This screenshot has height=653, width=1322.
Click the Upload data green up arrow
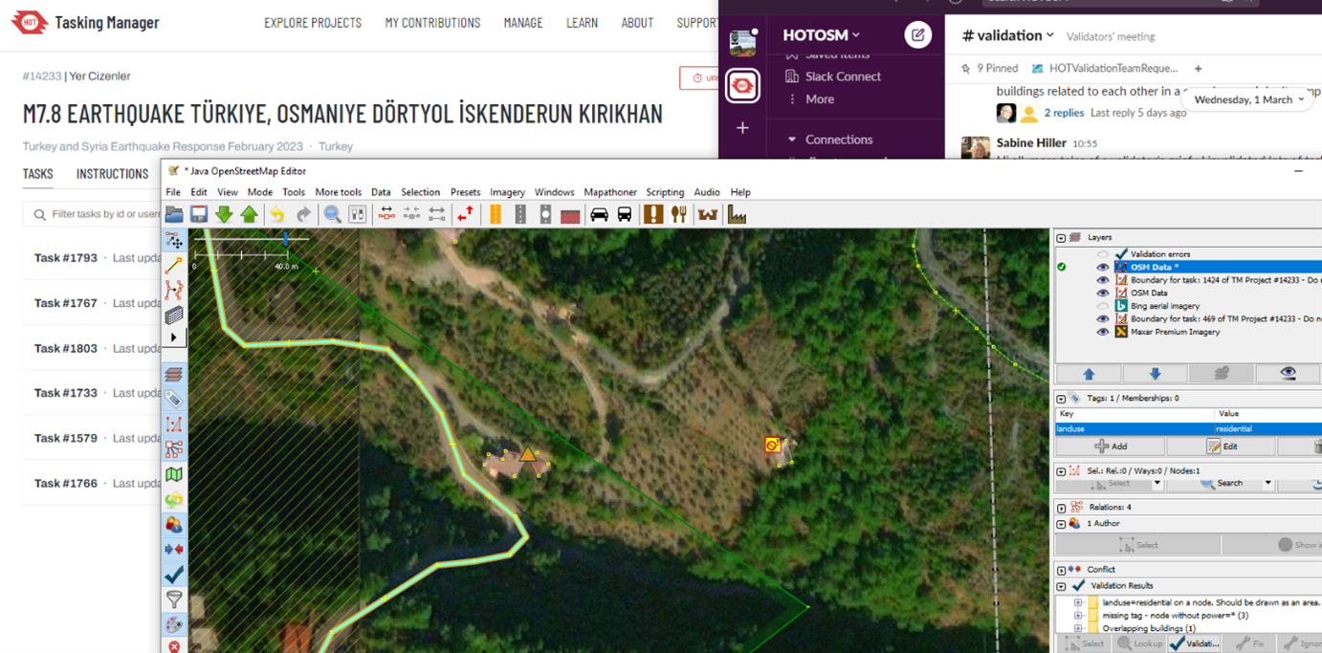[x=249, y=214]
